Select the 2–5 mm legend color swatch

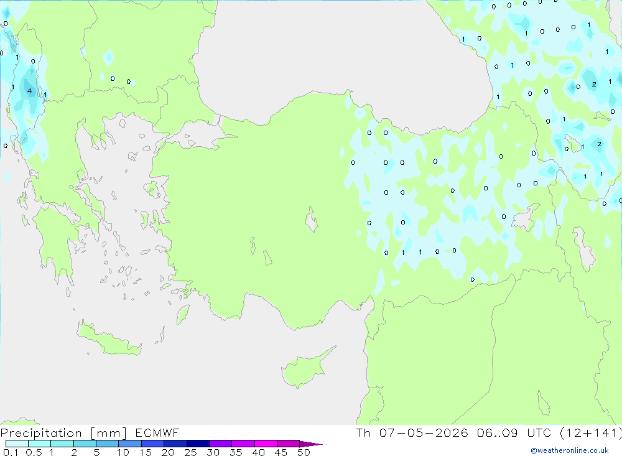coord(85,444)
